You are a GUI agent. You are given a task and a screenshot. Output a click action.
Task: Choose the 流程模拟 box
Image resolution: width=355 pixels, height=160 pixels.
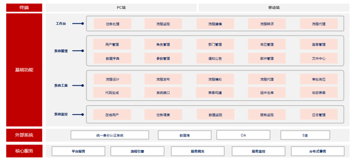tap(215, 79)
